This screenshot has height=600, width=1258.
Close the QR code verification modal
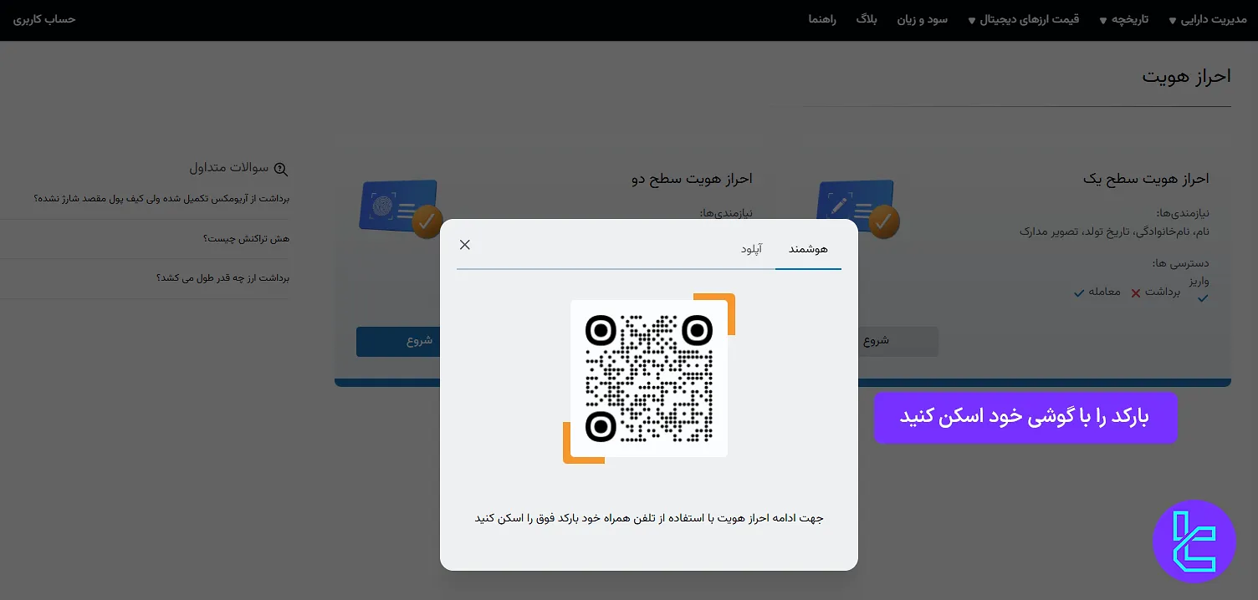tap(465, 245)
